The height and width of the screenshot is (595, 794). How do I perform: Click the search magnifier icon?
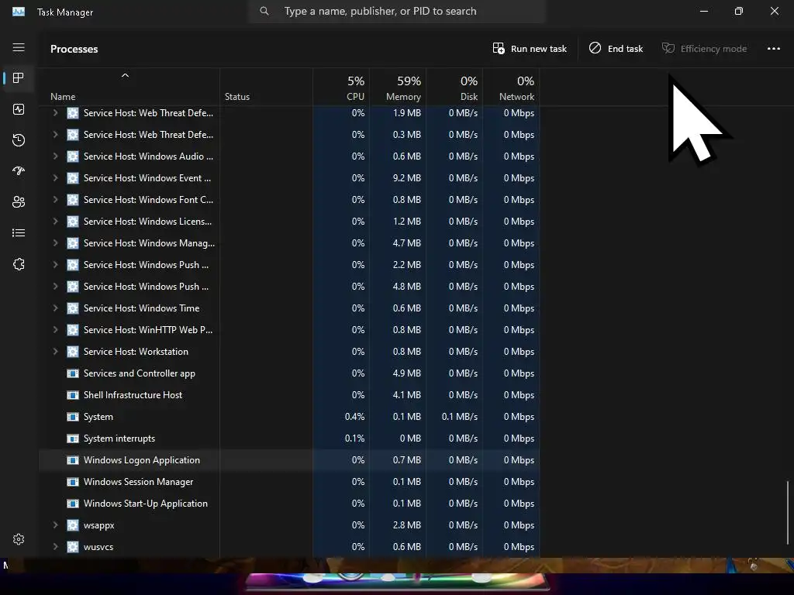click(264, 11)
